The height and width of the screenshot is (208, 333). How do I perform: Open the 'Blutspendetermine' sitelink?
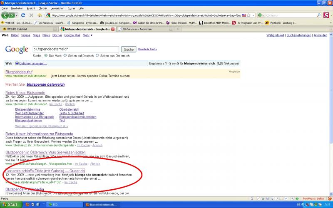27,109
